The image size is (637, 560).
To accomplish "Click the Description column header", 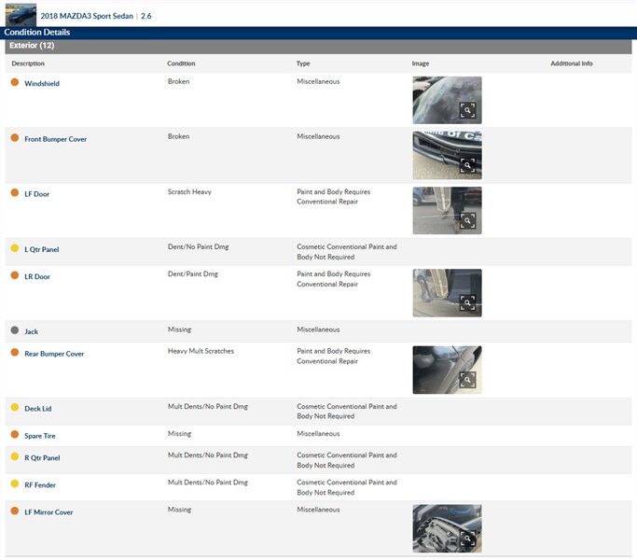I will [28, 63].
